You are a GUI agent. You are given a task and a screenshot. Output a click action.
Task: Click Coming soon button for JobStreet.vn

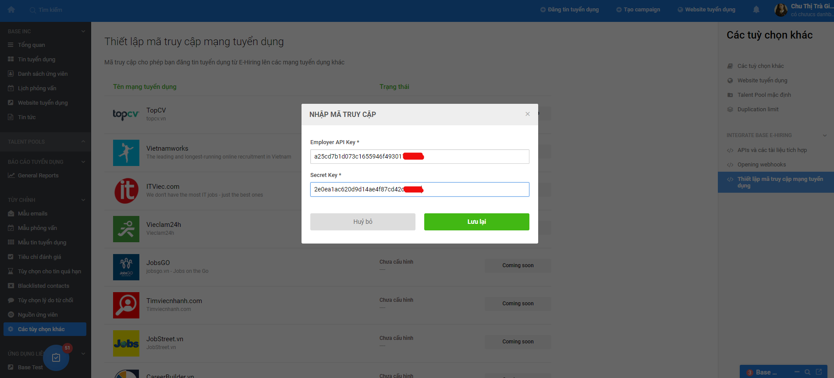518,342
